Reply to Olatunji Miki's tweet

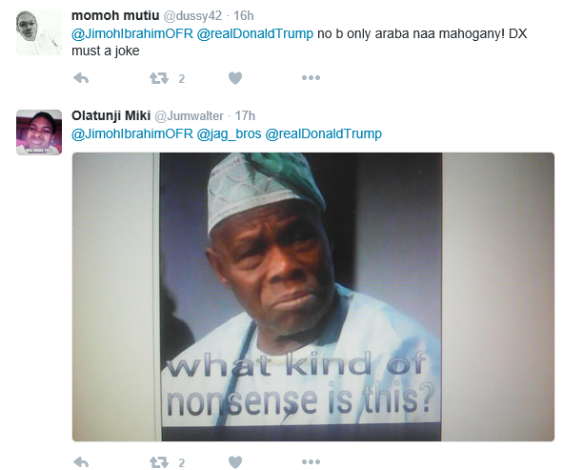81,462
